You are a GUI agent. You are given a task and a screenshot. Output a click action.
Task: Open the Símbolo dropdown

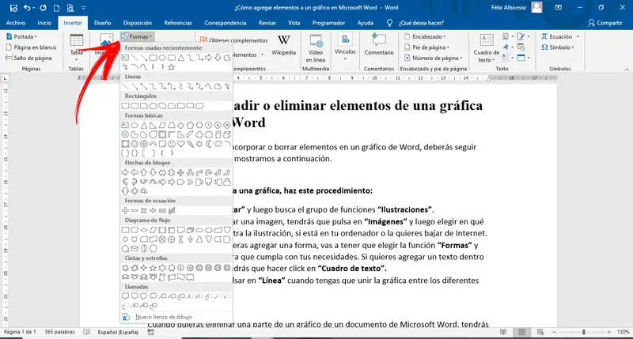point(557,47)
